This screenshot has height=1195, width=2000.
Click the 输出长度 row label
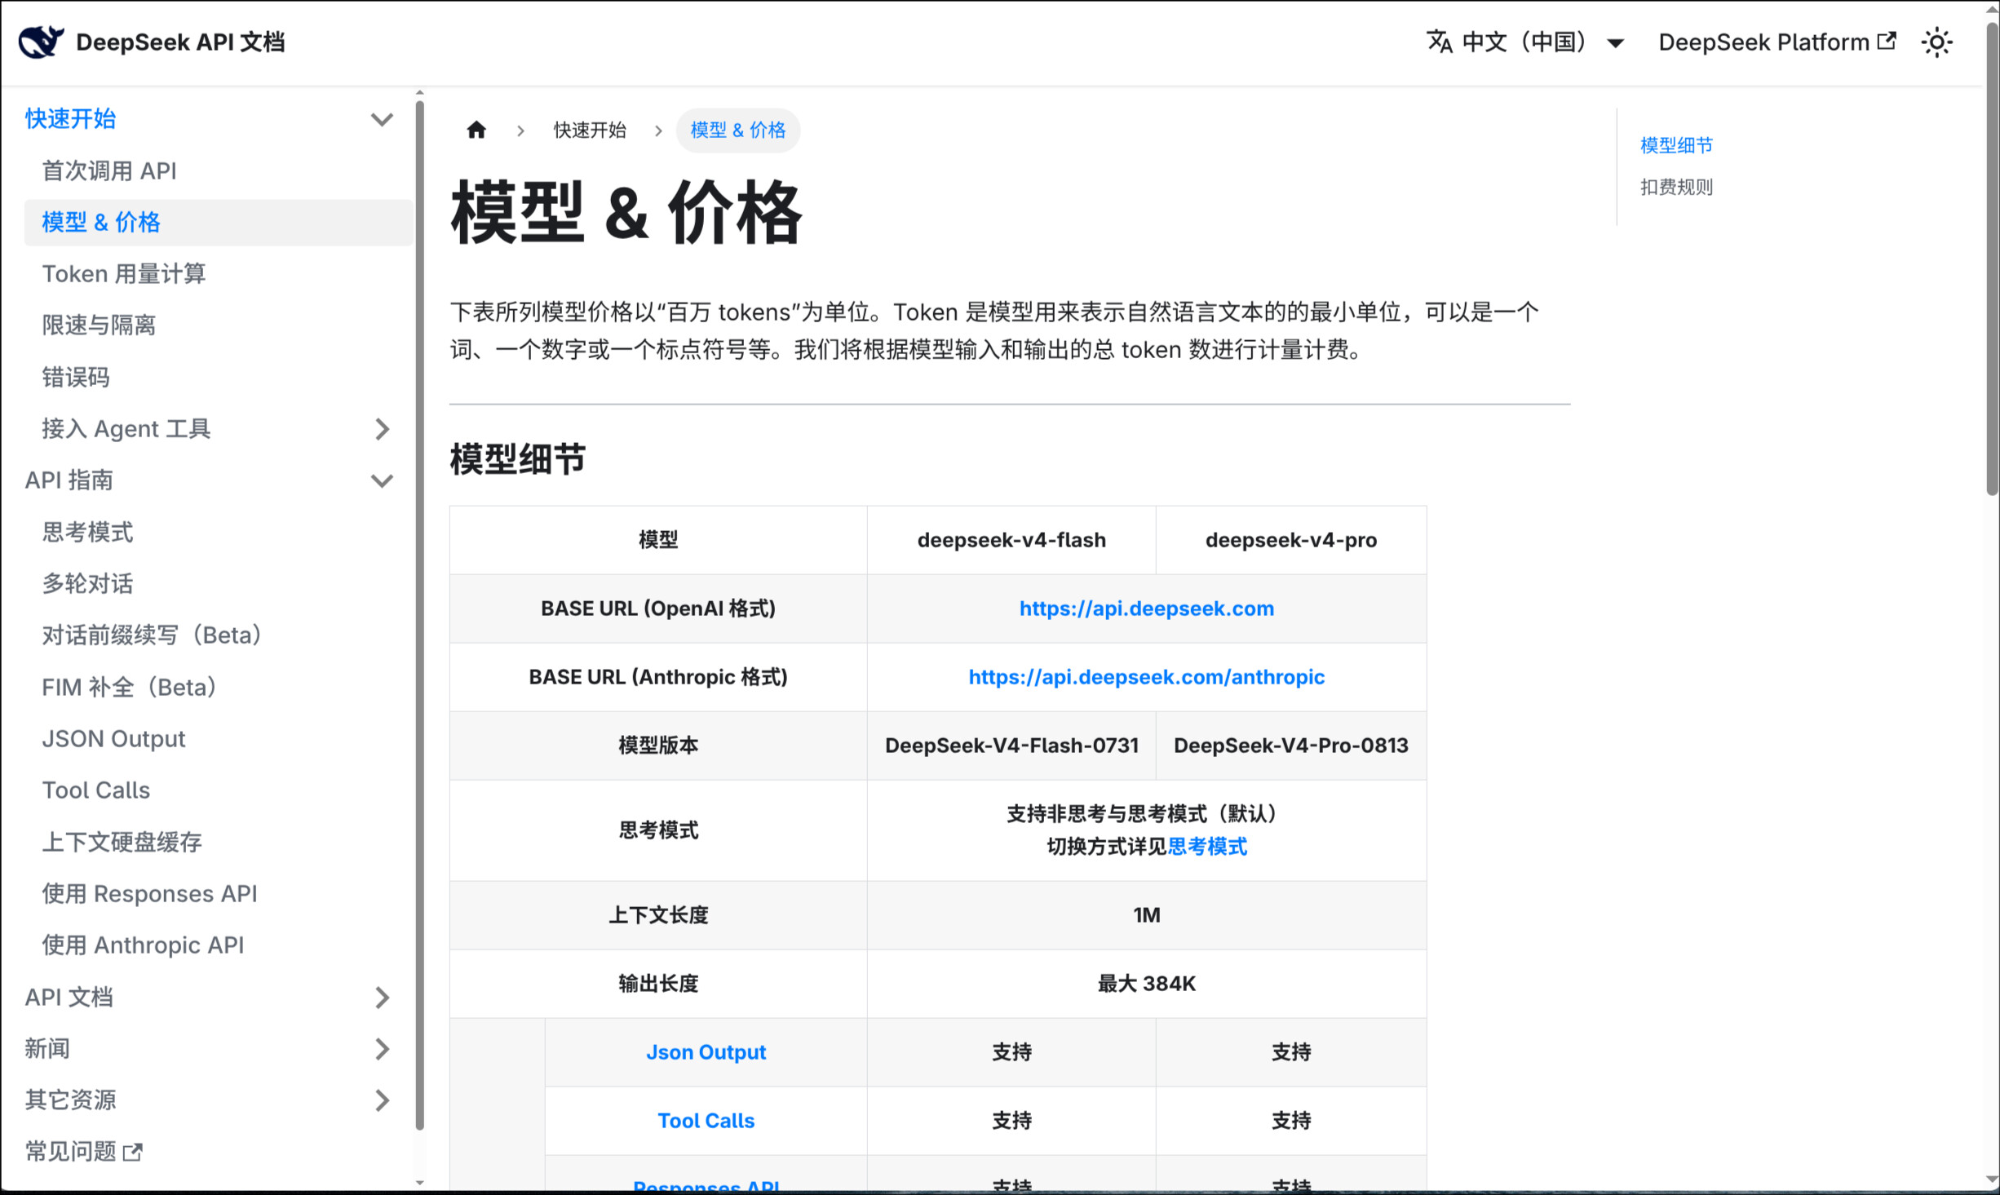click(x=658, y=984)
